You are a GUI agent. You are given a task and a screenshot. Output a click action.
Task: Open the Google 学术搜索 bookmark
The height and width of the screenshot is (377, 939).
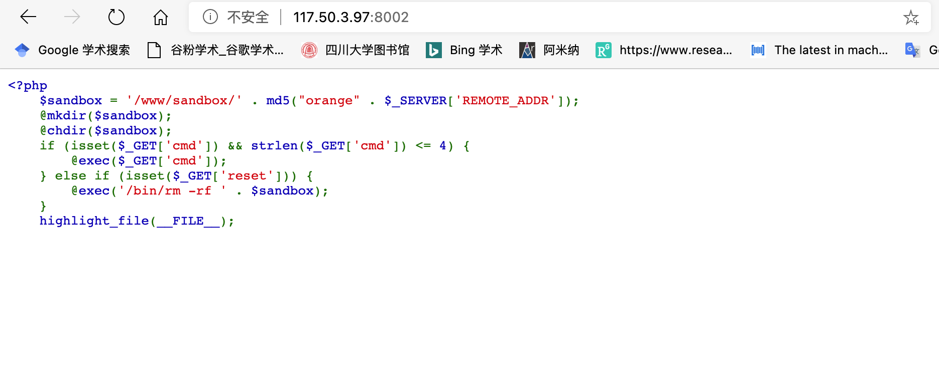click(73, 50)
